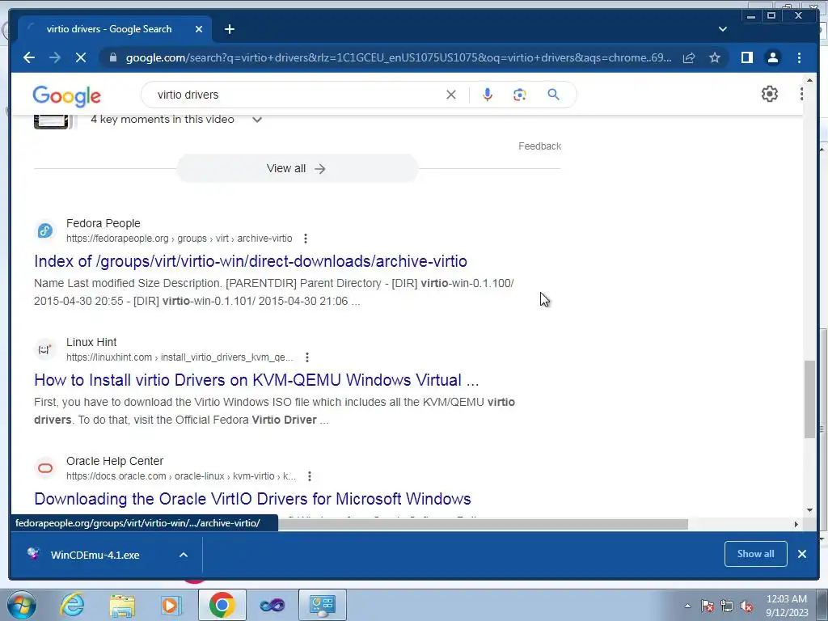Open the infinity-logo app in taskbar

tap(272, 605)
